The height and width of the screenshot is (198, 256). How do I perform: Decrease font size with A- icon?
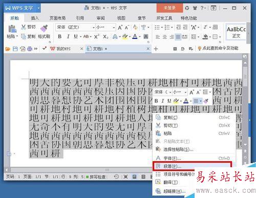(x=127, y=27)
